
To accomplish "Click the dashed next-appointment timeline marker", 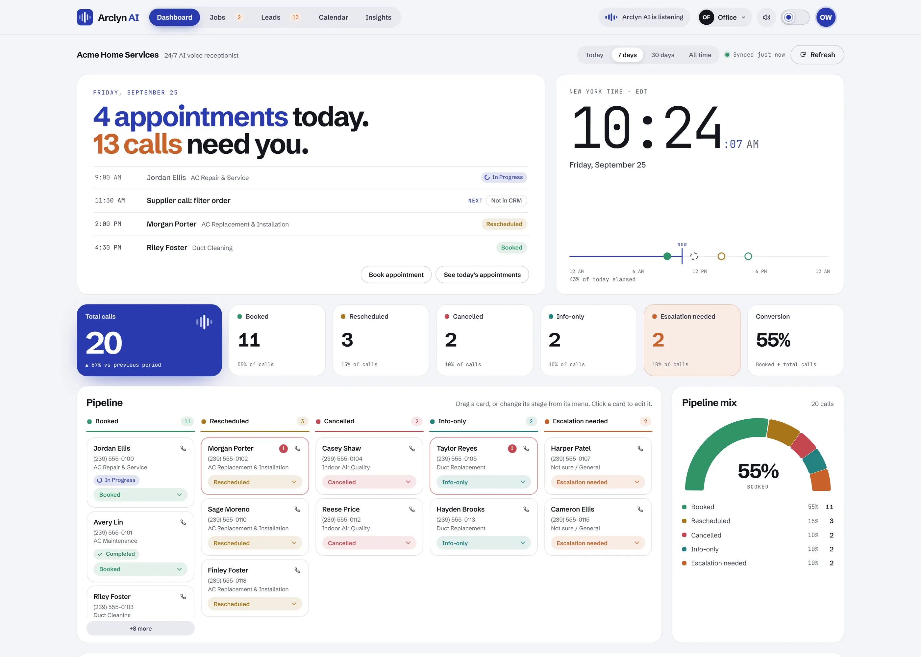I will coord(694,256).
